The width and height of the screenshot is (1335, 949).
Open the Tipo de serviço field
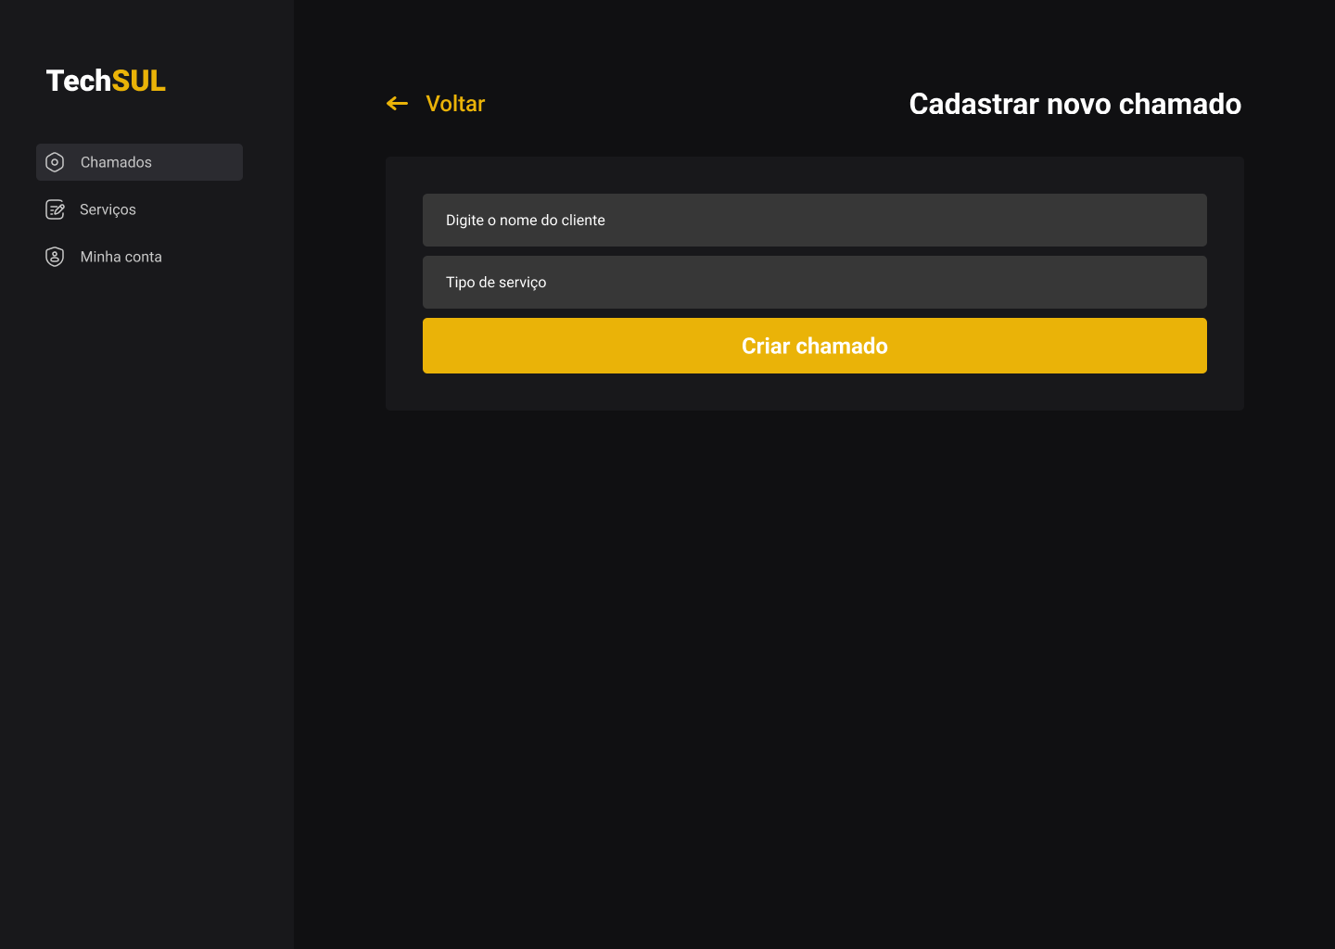[814, 282]
